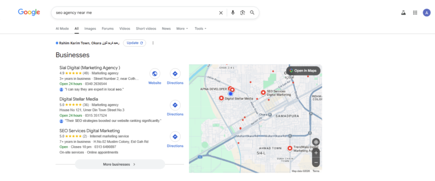Open the Google apps grid
435x181 pixels.
(415, 12)
